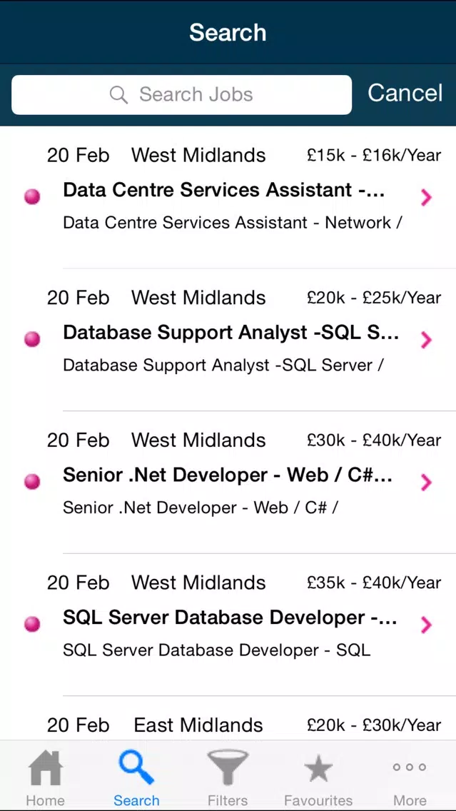Image resolution: width=456 pixels, height=811 pixels.
Task: Tap pink dot beside Data Centre Services Assistant
Action: [x=32, y=196]
